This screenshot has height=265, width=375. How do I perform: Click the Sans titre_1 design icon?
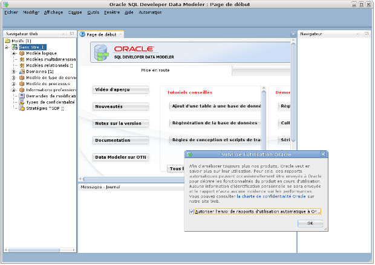15,47
